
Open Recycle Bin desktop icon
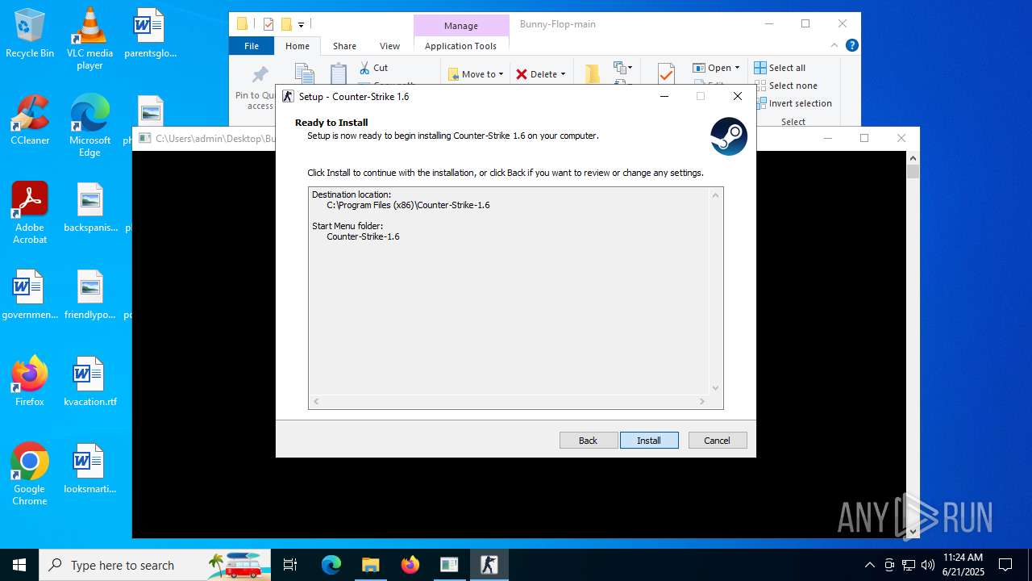pyautogui.click(x=30, y=33)
